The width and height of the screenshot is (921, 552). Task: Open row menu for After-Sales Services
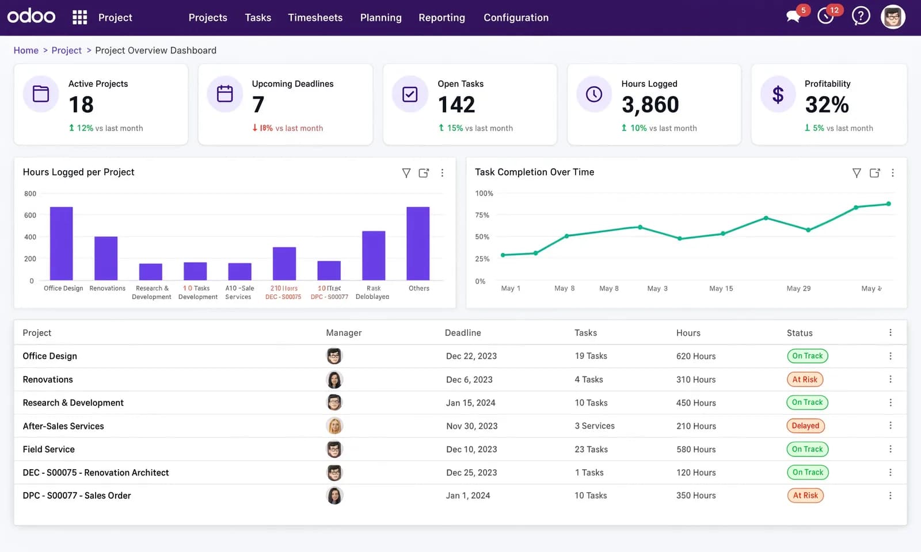890,425
